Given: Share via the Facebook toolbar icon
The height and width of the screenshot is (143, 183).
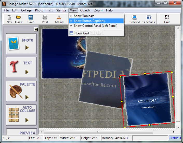Looking at the screenshot, I should coord(149,17).
